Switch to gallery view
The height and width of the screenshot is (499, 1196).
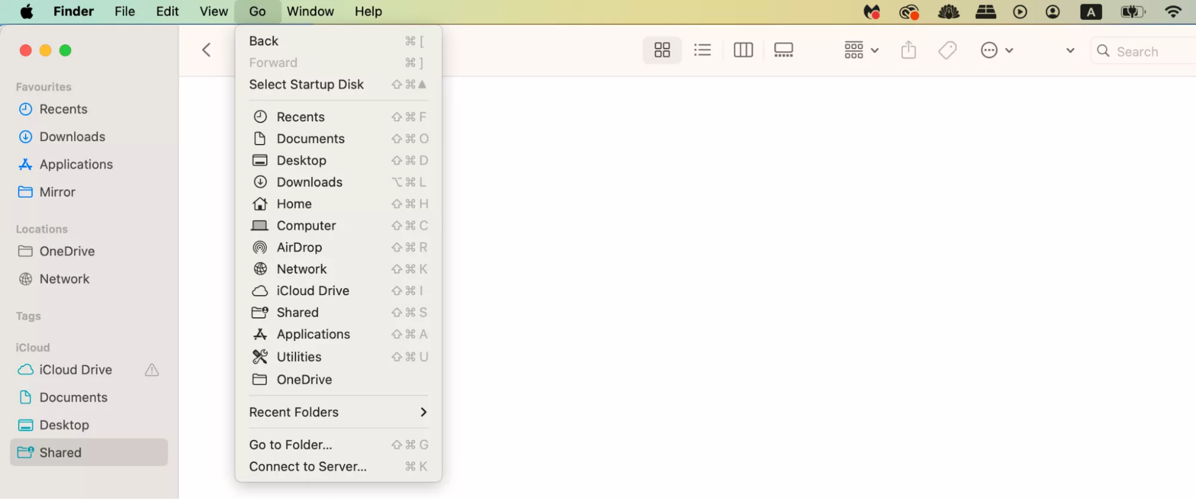click(x=783, y=50)
